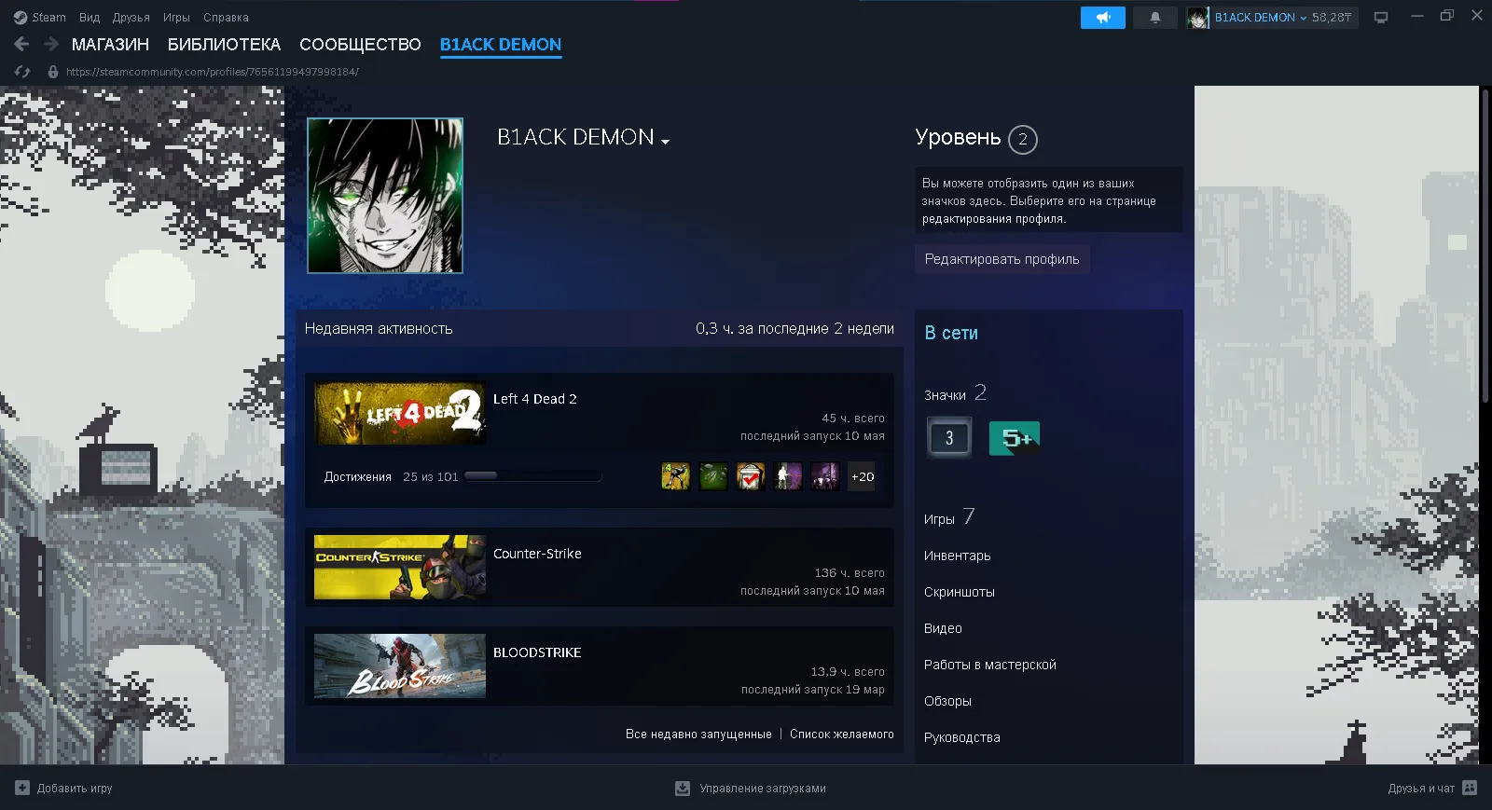This screenshot has height=810, width=1492.
Task: Go back with the left arrow
Action: [21, 44]
